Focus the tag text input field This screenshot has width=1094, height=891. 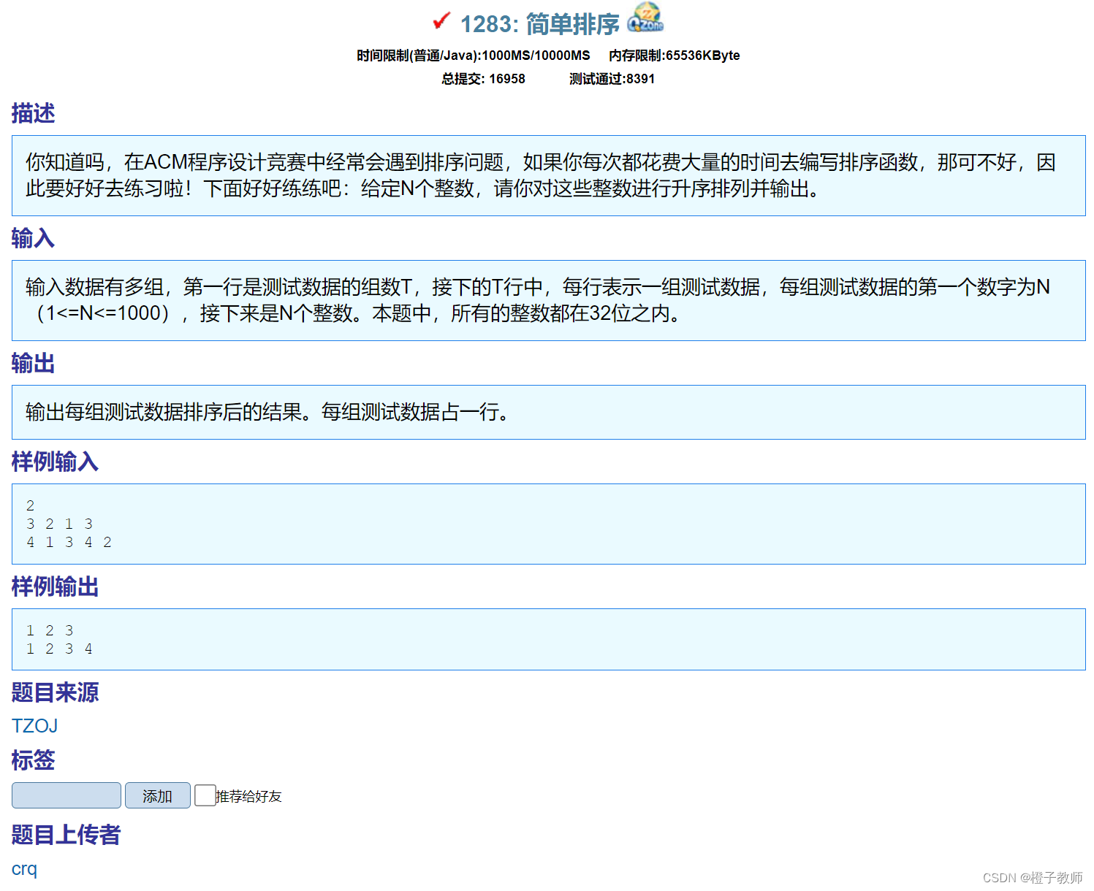67,795
